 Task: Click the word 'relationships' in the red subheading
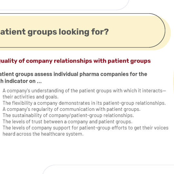(x=73, y=61)
